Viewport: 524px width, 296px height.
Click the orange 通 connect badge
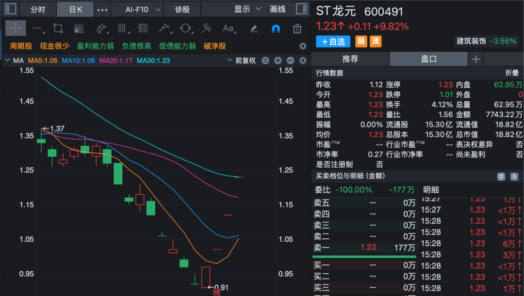[x=376, y=41]
